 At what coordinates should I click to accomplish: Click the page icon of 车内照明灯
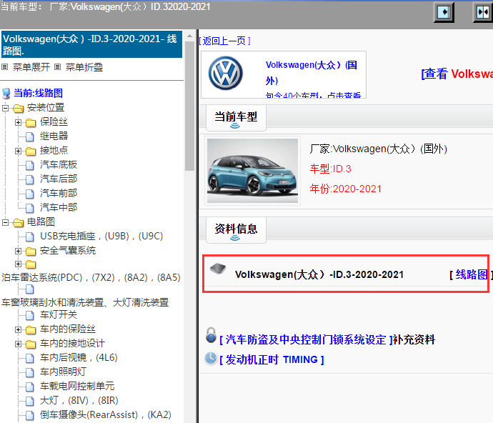(30, 372)
